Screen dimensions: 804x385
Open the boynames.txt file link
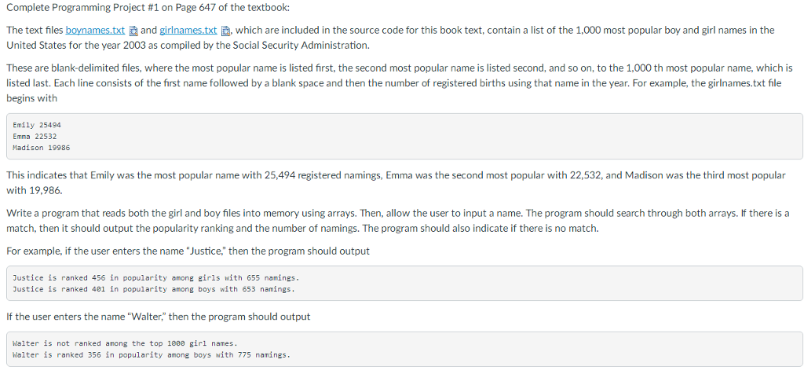(x=95, y=31)
